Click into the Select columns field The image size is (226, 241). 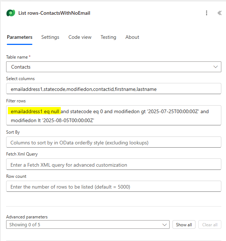tap(114, 89)
